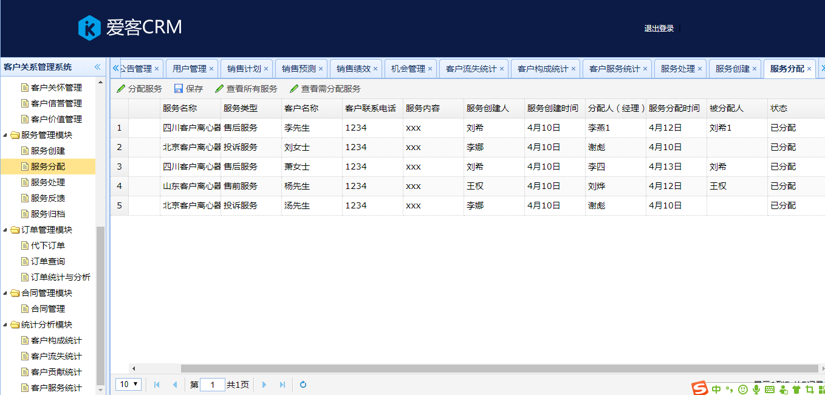Collapse the left sidebar with double-arrow icon
Screen dimensions: 825x395
(97, 67)
